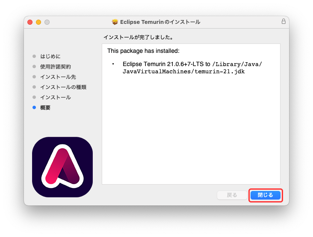The image size is (313, 237).
Task: Select the はじめに step in sidebar
Action: pyautogui.click(x=50, y=56)
